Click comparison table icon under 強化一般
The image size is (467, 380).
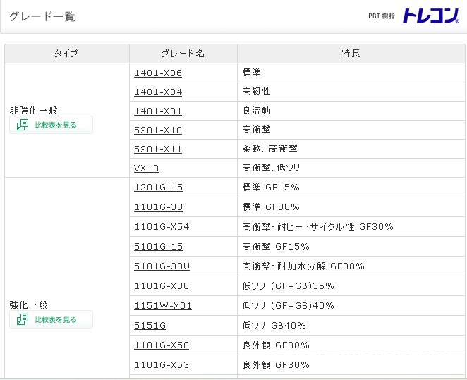coord(23,320)
